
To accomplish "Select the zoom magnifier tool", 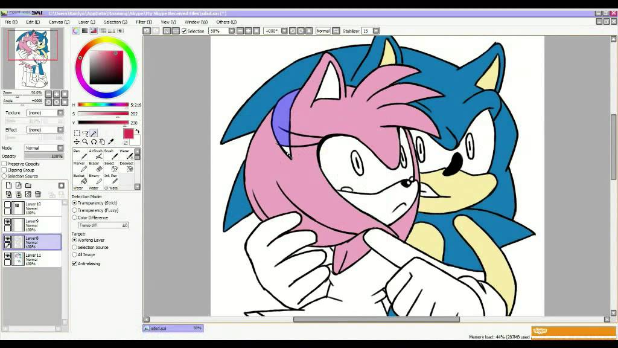I will pyautogui.click(x=85, y=141).
